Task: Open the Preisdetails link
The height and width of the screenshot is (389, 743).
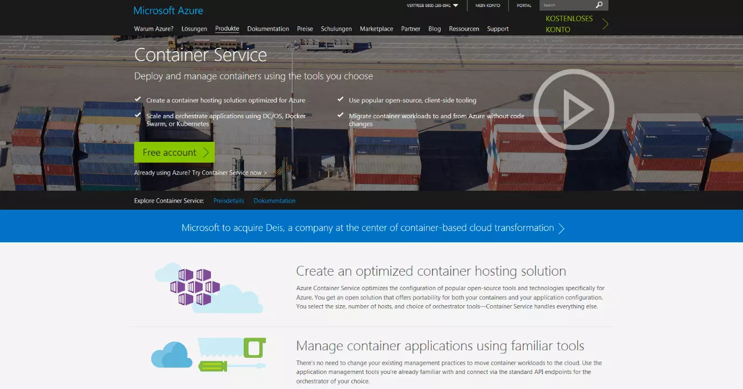Action: pyautogui.click(x=229, y=200)
